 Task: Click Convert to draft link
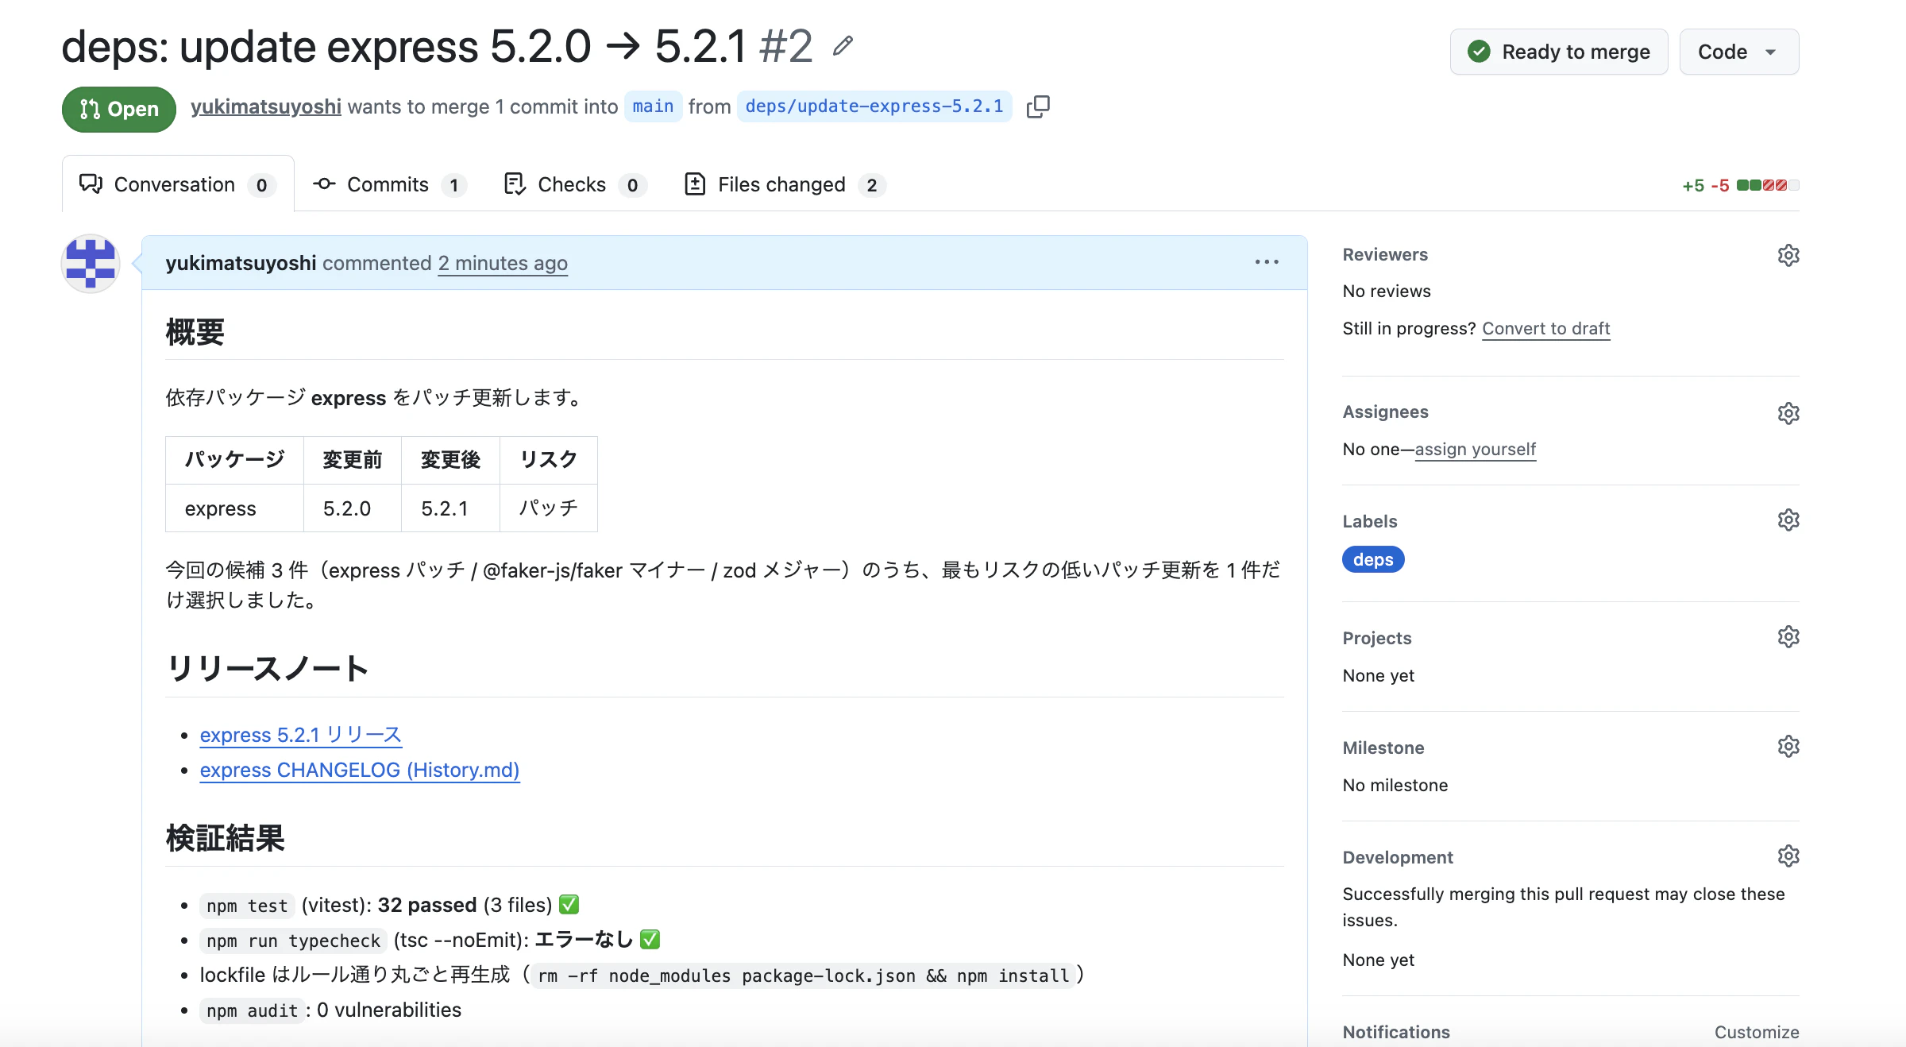[x=1545, y=328]
